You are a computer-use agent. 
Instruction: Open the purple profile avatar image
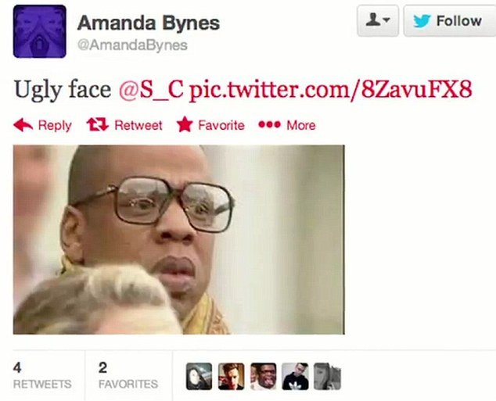click(40, 31)
